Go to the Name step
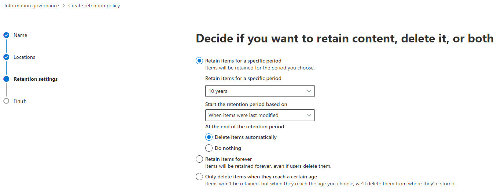The height and width of the screenshot is (193, 501). click(x=21, y=35)
